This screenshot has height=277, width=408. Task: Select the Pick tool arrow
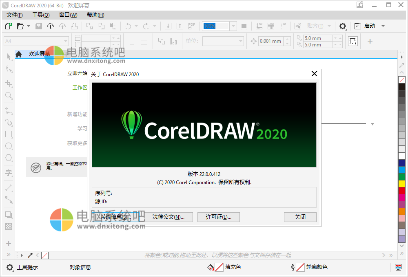point(9,57)
